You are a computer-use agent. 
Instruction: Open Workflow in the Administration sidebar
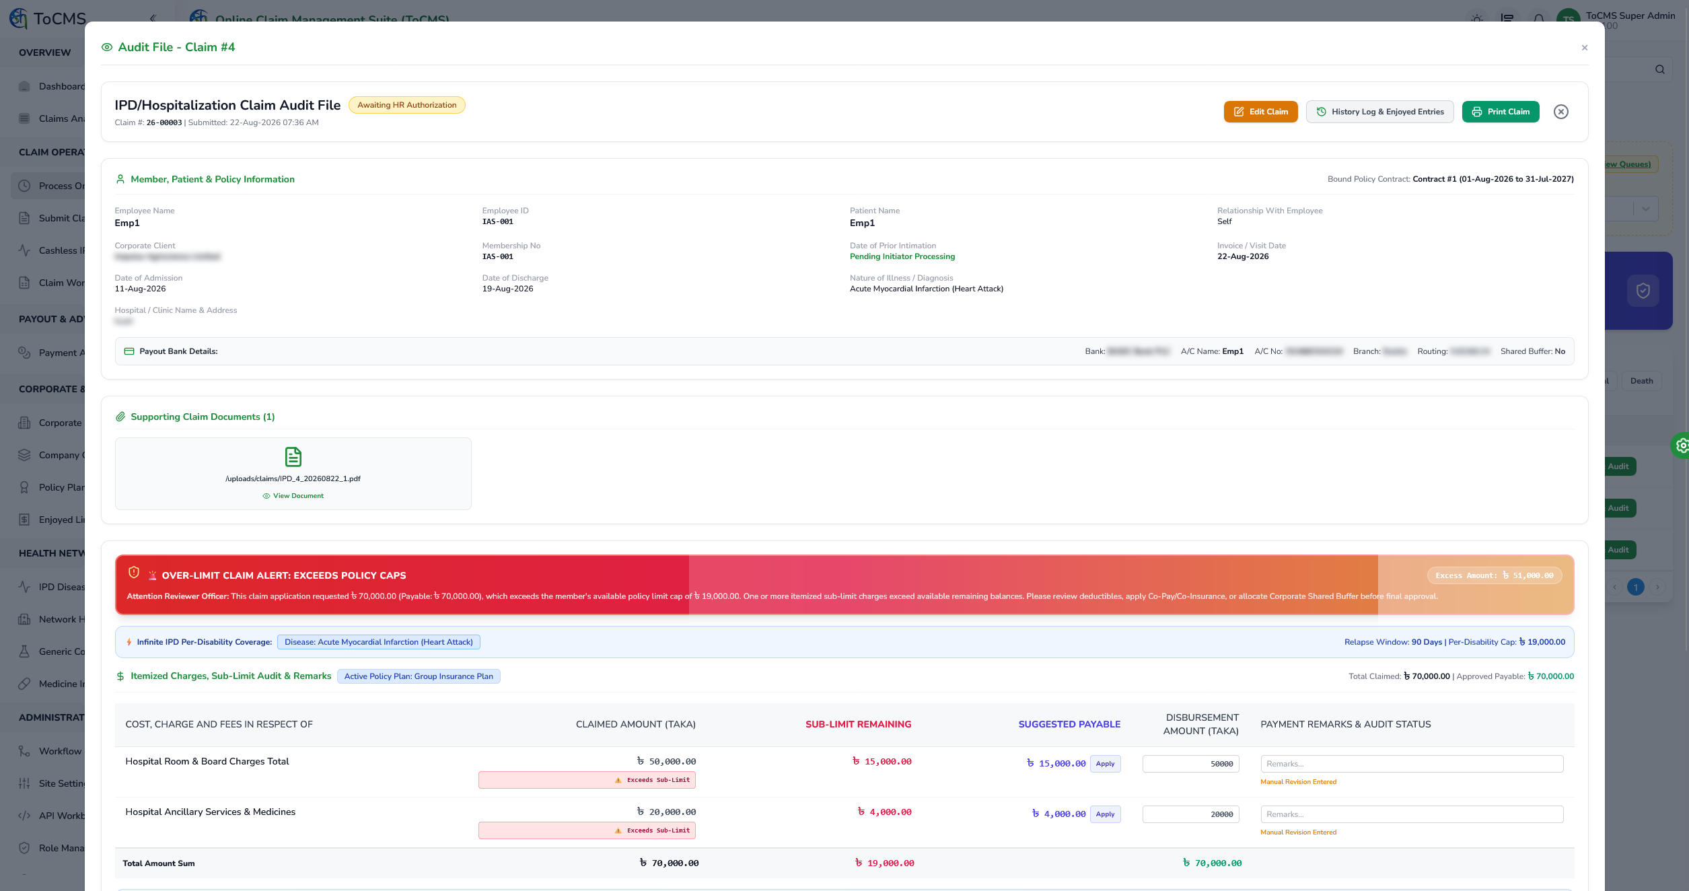(52, 751)
